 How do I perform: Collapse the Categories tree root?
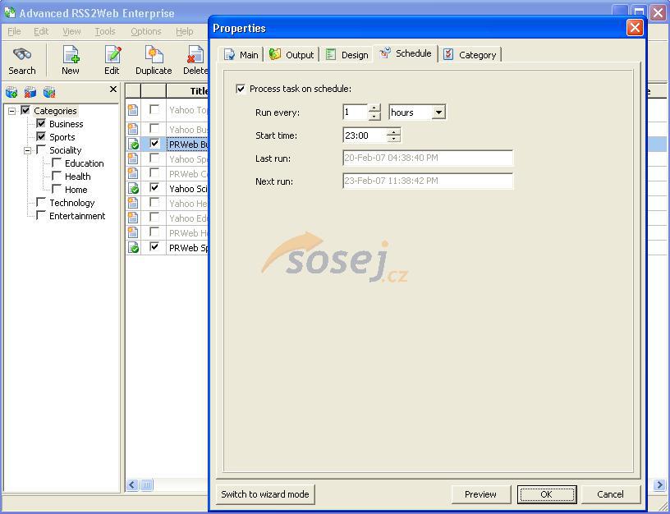(x=12, y=111)
